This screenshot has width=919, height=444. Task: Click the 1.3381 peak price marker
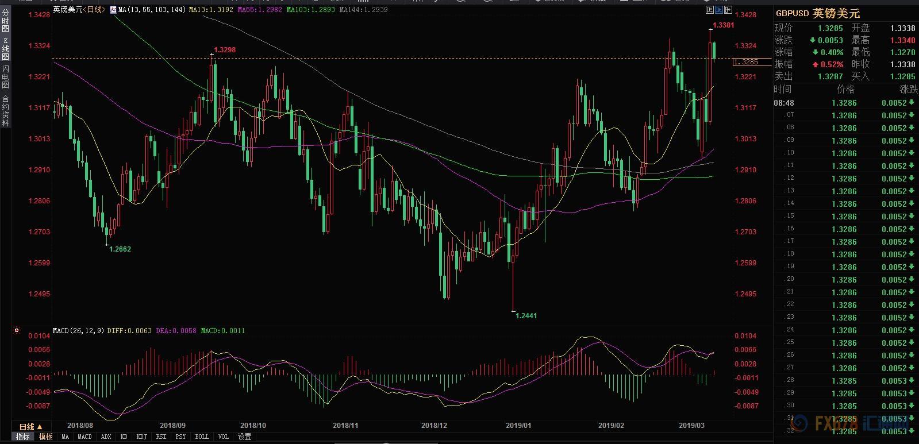[x=724, y=25]
